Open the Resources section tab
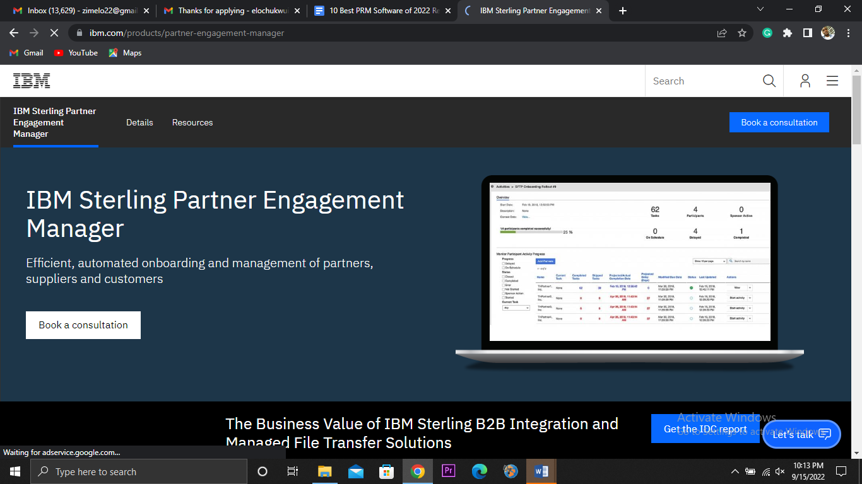The image size is (862, 484). coord(192,122)
